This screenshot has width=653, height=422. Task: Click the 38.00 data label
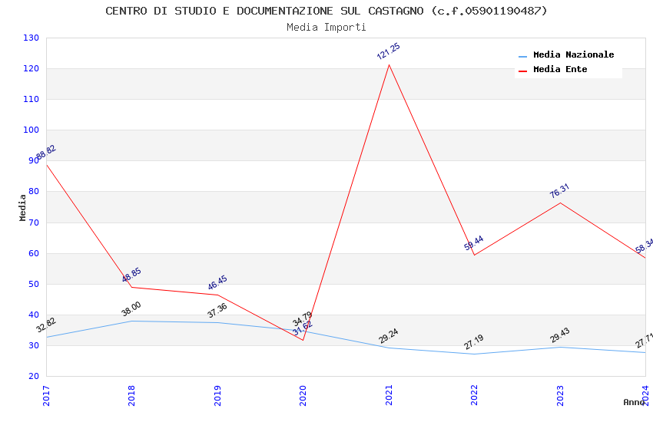point(131,309)
